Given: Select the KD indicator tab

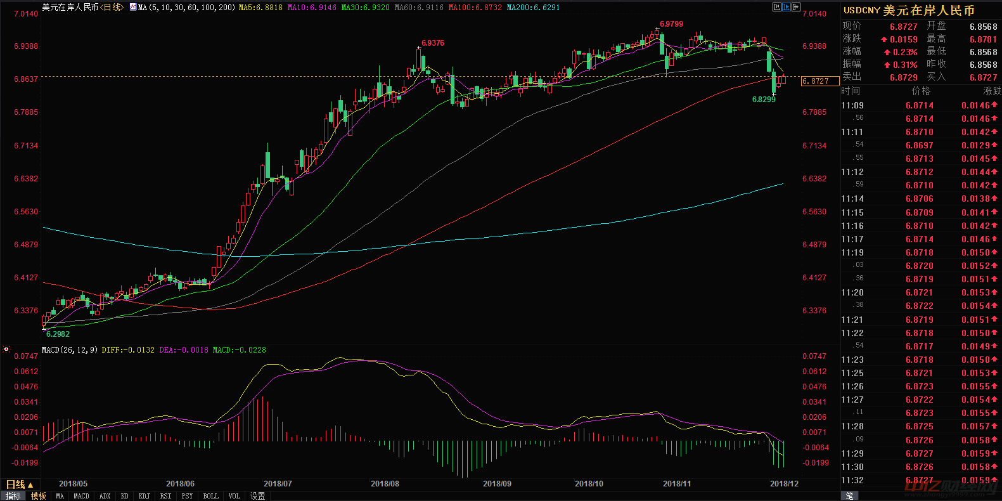Looking at the screenshot, I should point(124,496).
